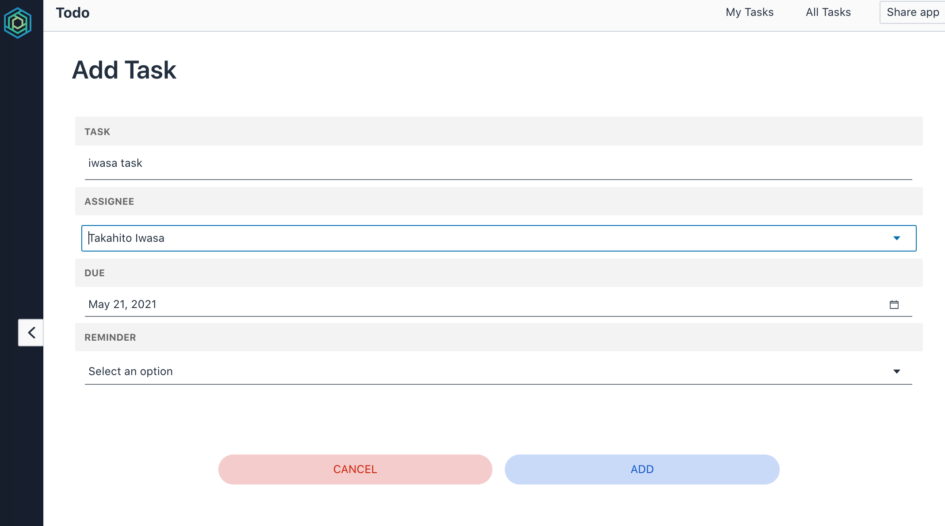Screen dimensions: 945x526
Task: Open the Assignee selection dropdown
Action: point(499,238)
